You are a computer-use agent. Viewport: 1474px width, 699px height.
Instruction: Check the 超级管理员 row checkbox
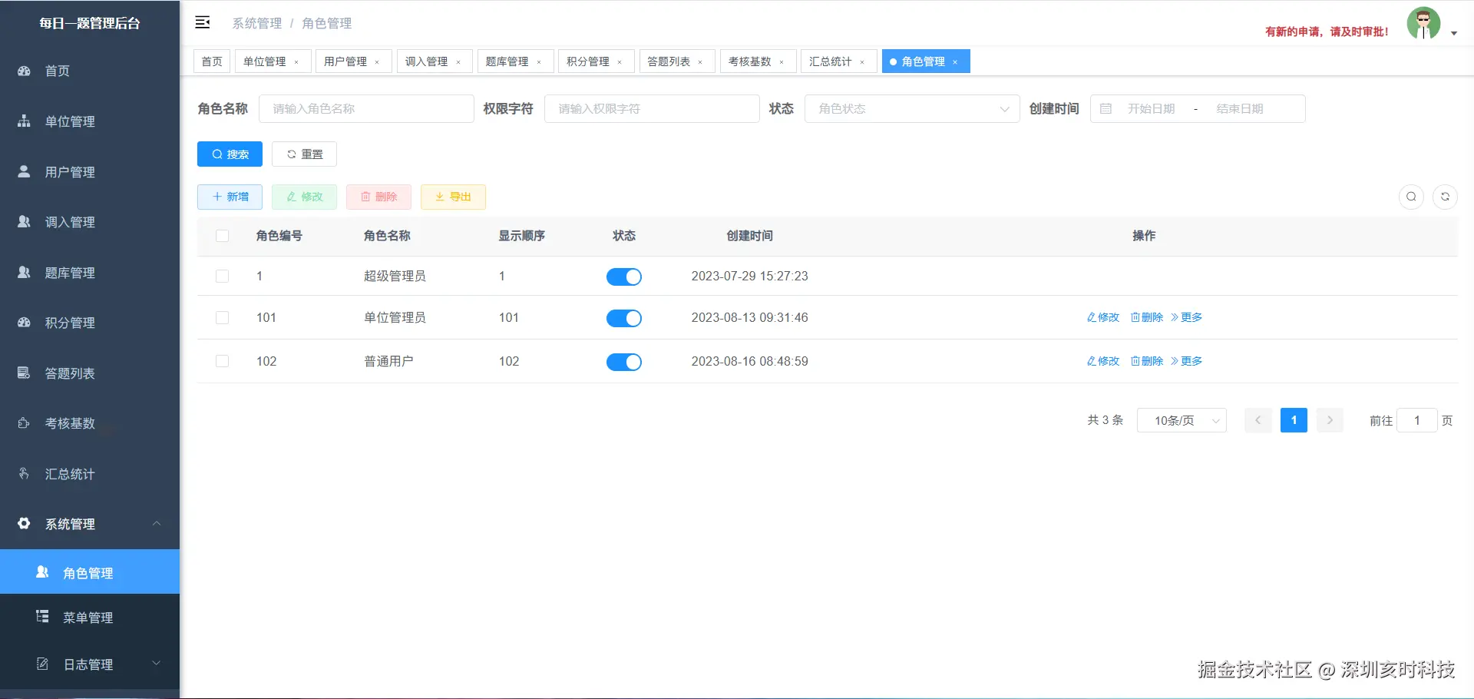(223, 276)
